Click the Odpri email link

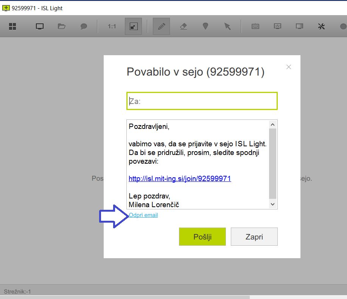coord(143,215)
